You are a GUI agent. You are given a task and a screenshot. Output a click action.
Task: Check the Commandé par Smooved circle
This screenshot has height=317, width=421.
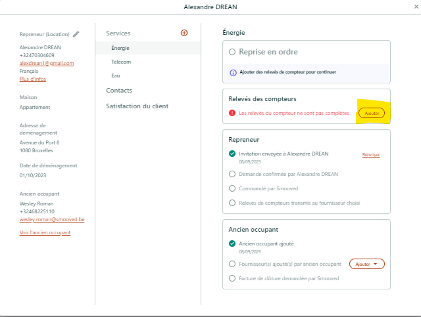tap(232, 188)
